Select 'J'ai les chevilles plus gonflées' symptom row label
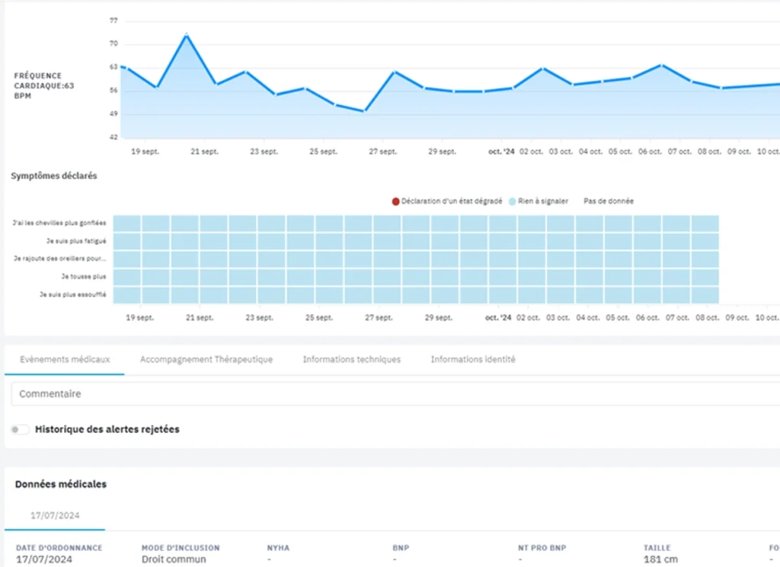780x567 pixels. (x=59, y=223)
